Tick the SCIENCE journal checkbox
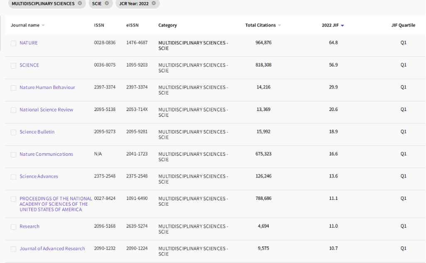 click(14, 66)
